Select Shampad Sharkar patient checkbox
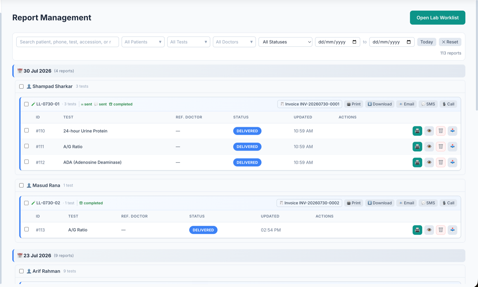The width and height of the screenshot is (478, 287). 22,86
